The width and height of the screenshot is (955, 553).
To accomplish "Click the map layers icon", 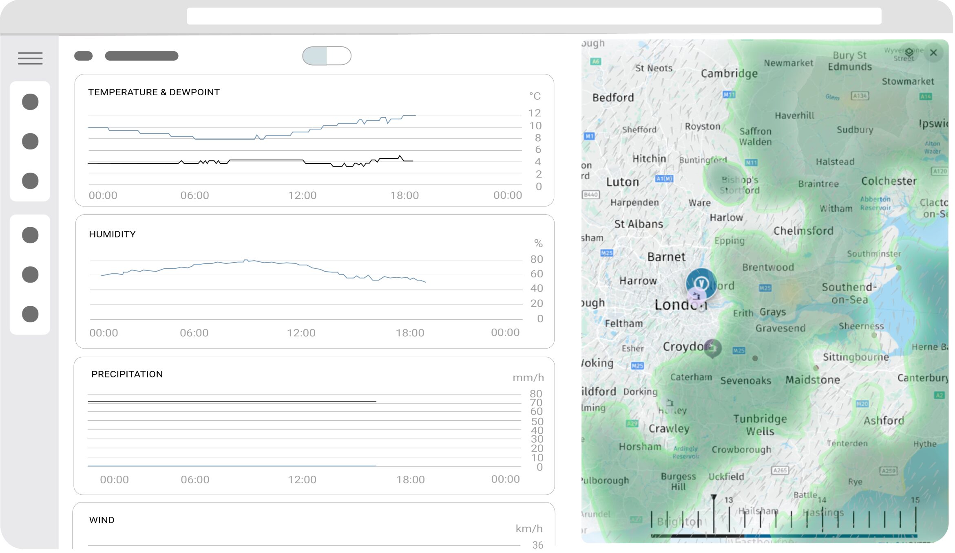I will coord(909,53).
